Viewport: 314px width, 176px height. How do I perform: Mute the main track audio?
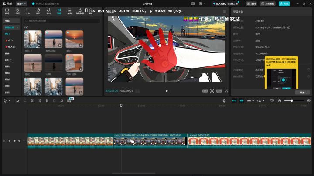19,141
